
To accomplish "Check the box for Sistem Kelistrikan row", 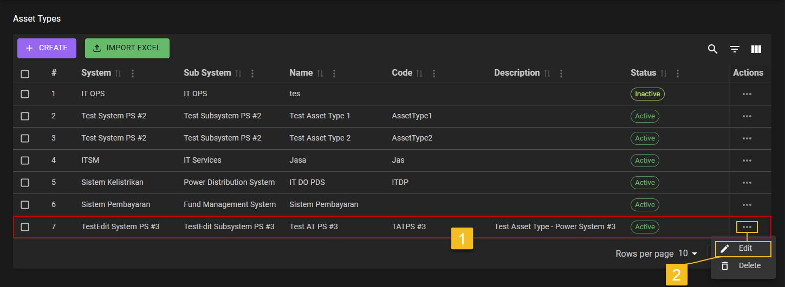I will (x=25, y=183).
